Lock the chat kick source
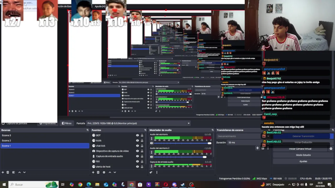The image size is (335, 188). coord(142,146)
